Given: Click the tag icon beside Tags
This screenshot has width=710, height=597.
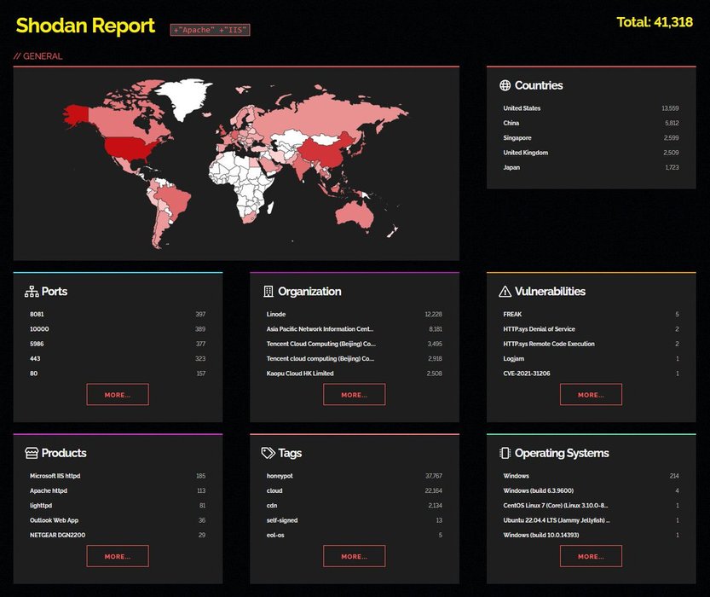Looking at the screenshot, I should coord(268,453).
